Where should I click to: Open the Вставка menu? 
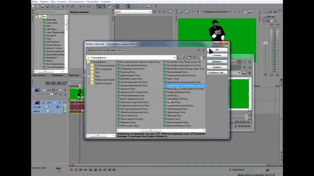click(62, 1)
